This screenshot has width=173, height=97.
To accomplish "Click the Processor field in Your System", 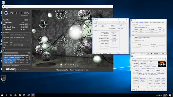I will (x=20, y=35).
